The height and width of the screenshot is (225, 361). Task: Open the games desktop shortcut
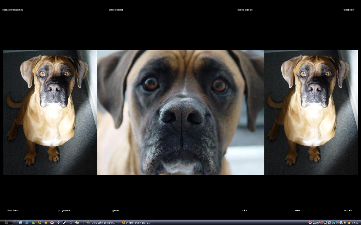pyautogui.click(x=116, y=211)
